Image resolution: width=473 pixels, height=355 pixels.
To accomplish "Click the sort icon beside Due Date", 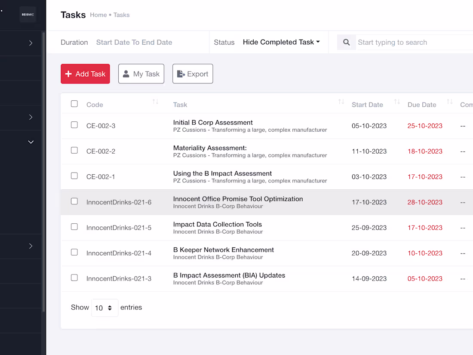I will tap(450, 102).
